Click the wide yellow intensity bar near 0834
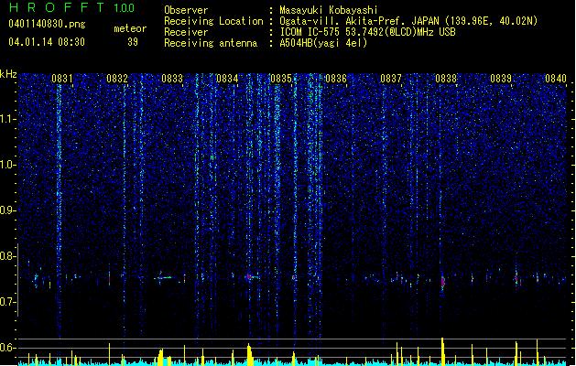Viewport: 576px width, 366px height. (x=250, y=355)
